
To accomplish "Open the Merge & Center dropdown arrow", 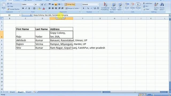I will [80, 8].
